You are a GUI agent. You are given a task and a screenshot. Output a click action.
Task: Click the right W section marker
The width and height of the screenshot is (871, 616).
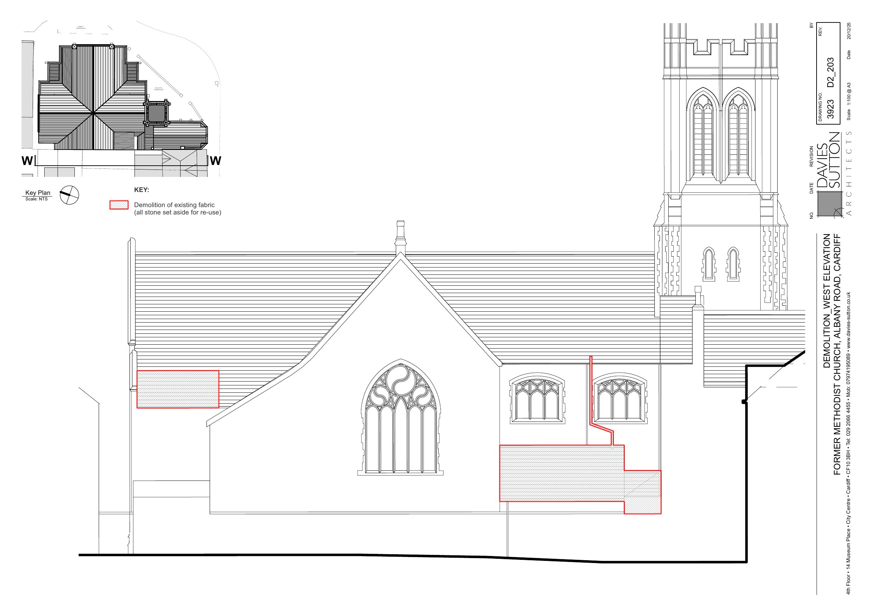(x=215, y=161)
